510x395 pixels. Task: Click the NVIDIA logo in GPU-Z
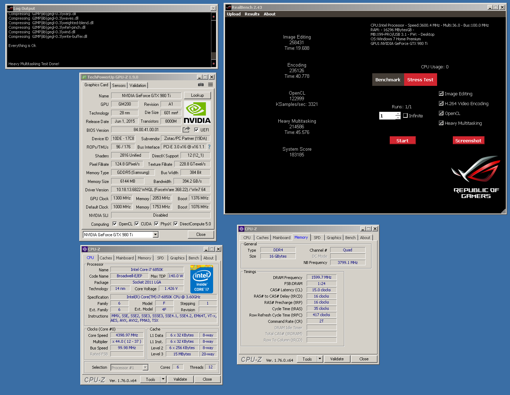point(197,113)
